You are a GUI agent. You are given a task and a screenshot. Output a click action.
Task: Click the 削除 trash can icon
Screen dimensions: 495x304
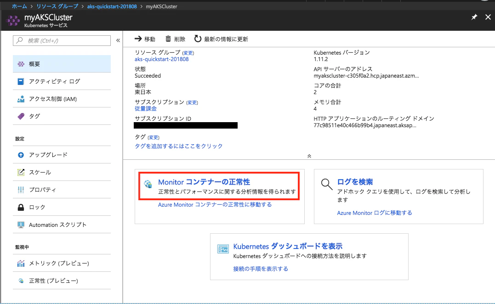coord(168,39)
